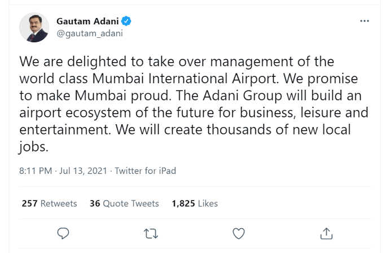386x253 pixels.
Task: Visit the @gautam_adani handle link
Action: pos(89,33)
